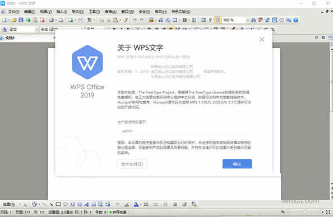
Task: Select the Ellipse drawing tool
Action: pyautogui.click(x=66, y=204)
